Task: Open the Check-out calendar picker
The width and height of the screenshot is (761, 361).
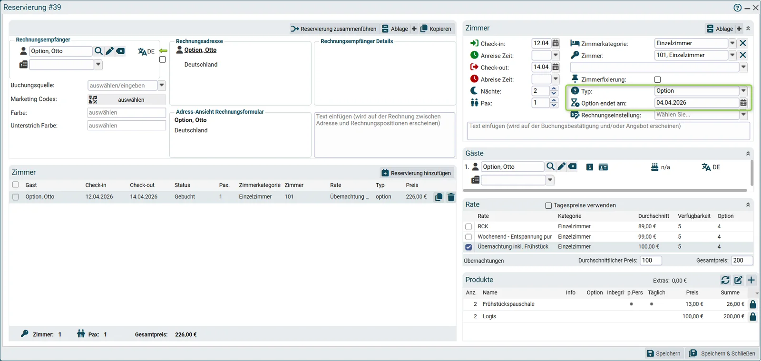Action: [556, 67]
